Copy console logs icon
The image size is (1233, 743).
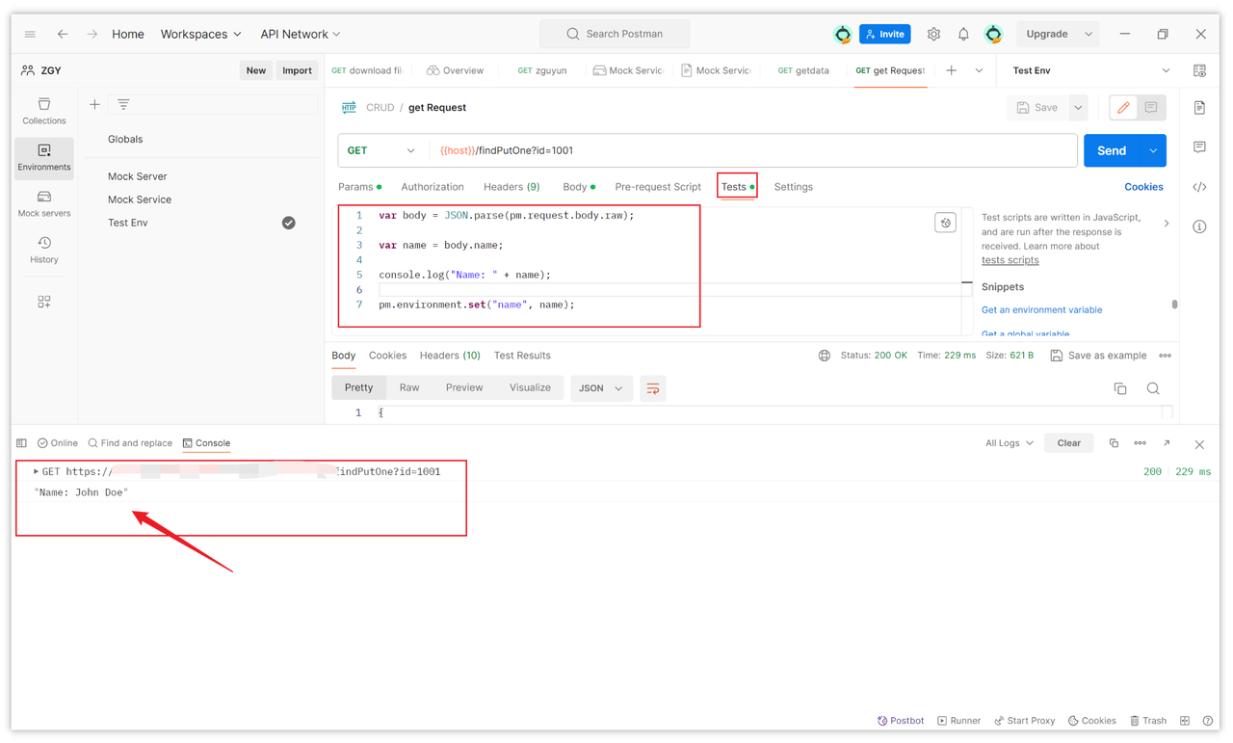[x=1114, y=443]
